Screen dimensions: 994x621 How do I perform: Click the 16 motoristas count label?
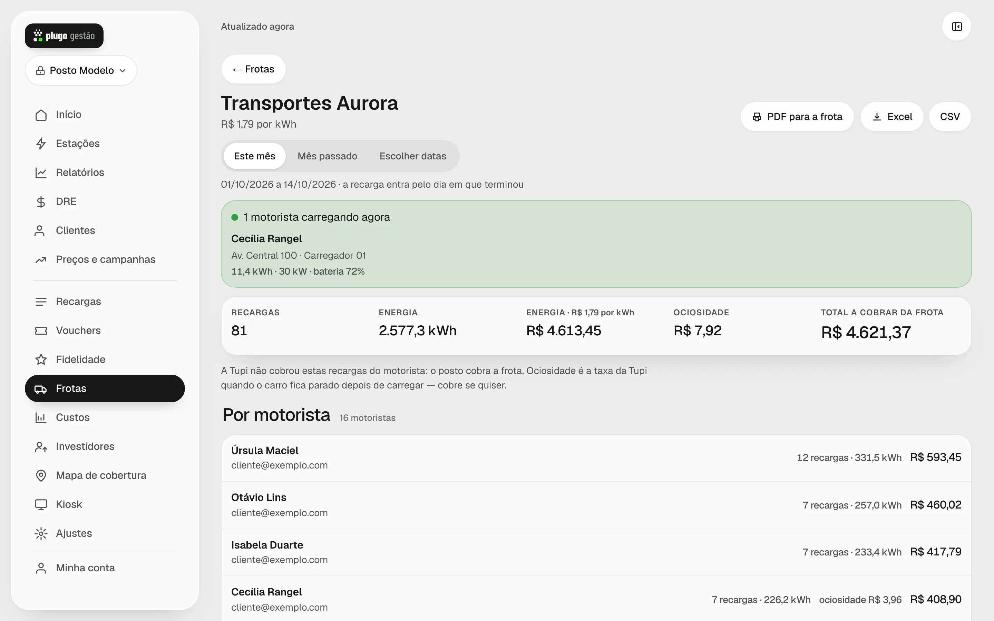click(367, 418)
